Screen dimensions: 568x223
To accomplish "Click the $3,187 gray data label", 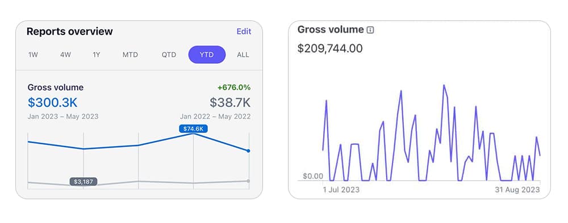I will [x=83, y=182].
